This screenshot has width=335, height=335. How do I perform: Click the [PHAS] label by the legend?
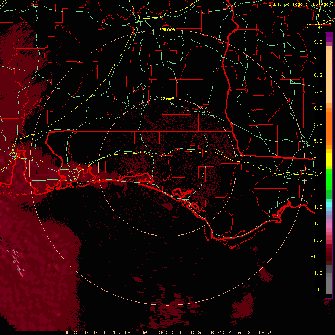(315, 26)
